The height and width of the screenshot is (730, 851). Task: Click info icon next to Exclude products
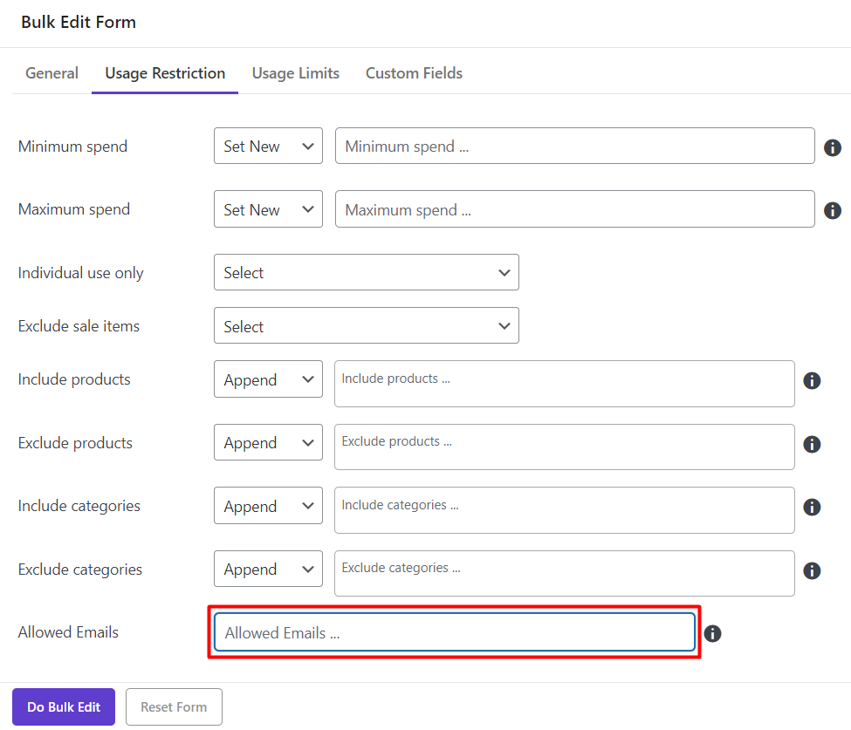(x=812, y=444)
